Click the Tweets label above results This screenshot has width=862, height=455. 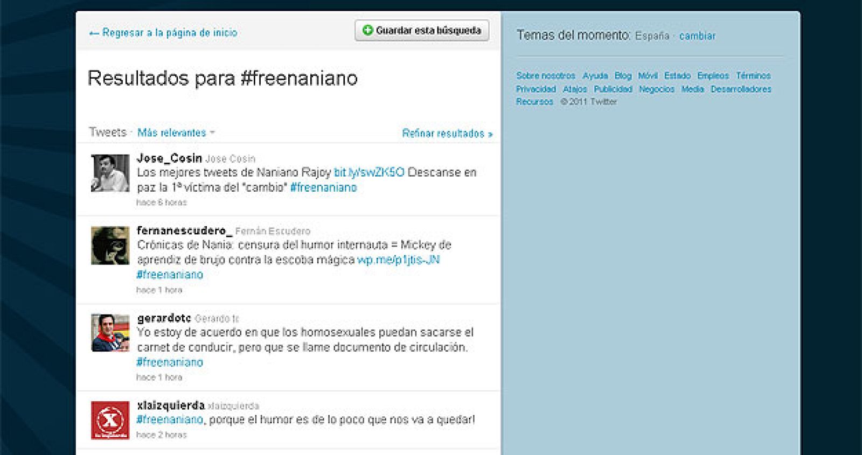(x=108, y=132)
